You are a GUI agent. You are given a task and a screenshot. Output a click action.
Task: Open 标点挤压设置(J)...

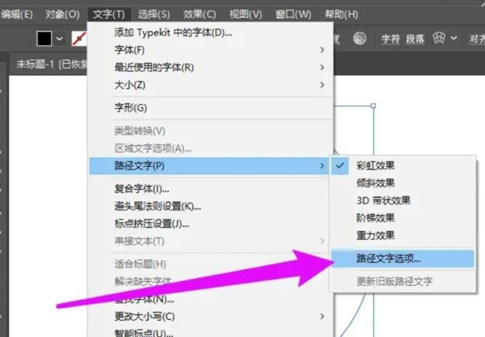[x=211, y=224]
